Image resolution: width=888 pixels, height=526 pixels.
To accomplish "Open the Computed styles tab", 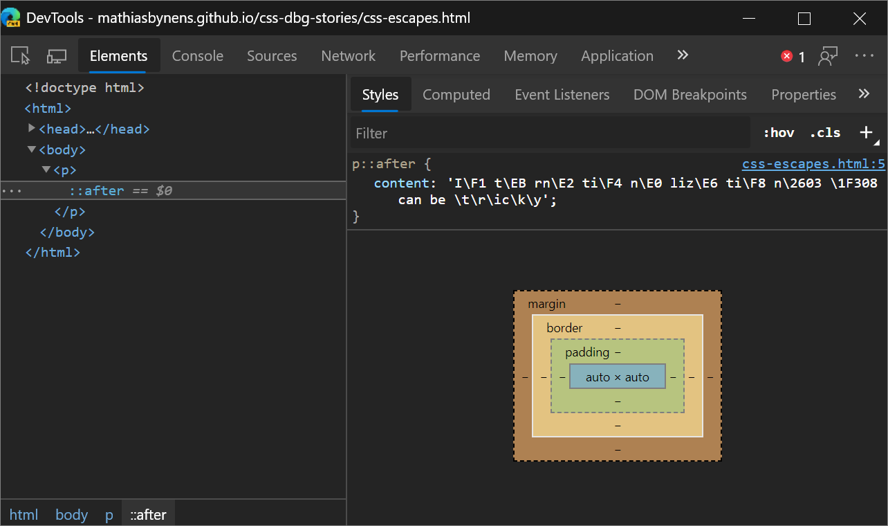I will coord(456,95).
